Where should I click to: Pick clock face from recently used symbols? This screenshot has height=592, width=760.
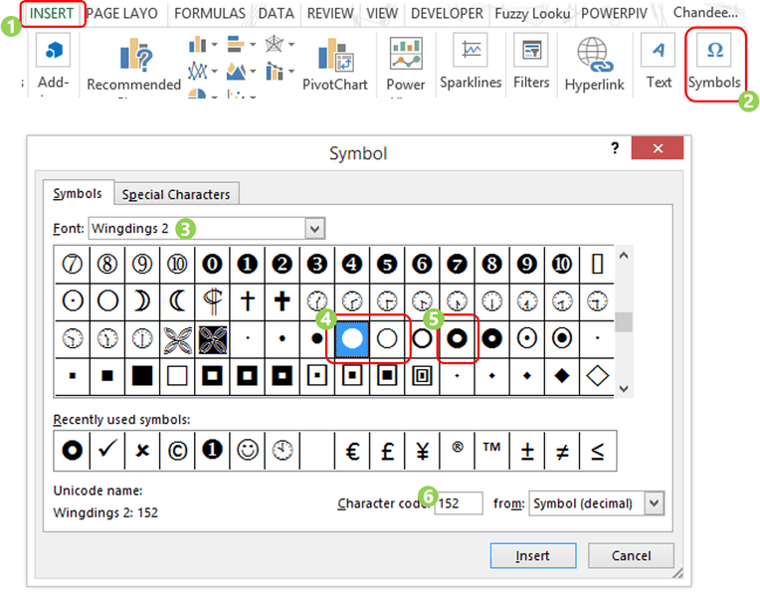pos(283,451)
